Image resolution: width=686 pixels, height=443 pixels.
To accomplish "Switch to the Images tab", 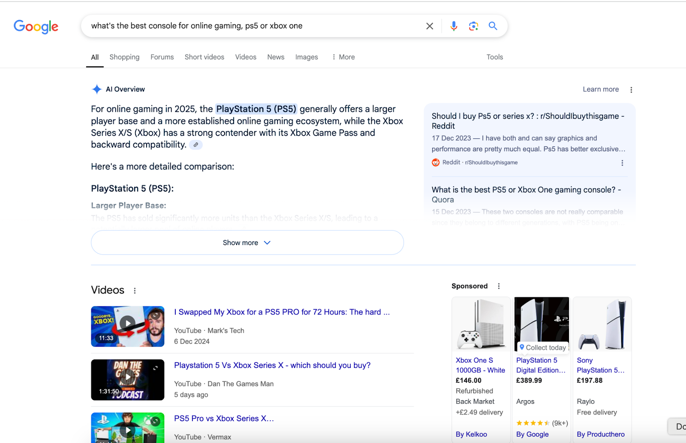I will click(x=307, y=57).
